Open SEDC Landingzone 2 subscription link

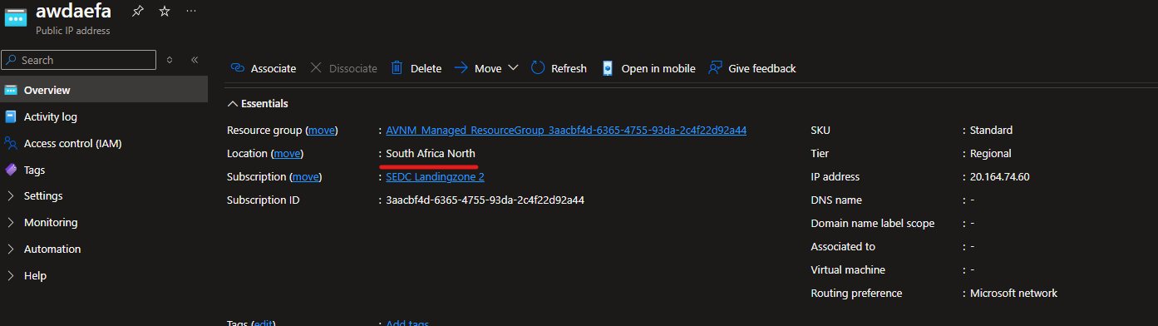coord(435,177)
